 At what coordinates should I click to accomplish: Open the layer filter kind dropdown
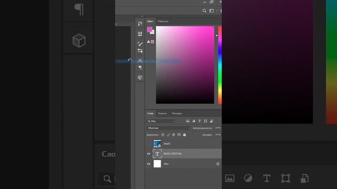click(161, 121)
